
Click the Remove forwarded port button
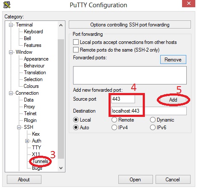pos(173,60)
